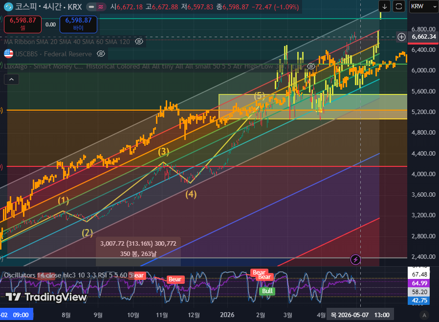Click the 0.00 spread value
Screen dimensions: 439x322
click(50, 24)
